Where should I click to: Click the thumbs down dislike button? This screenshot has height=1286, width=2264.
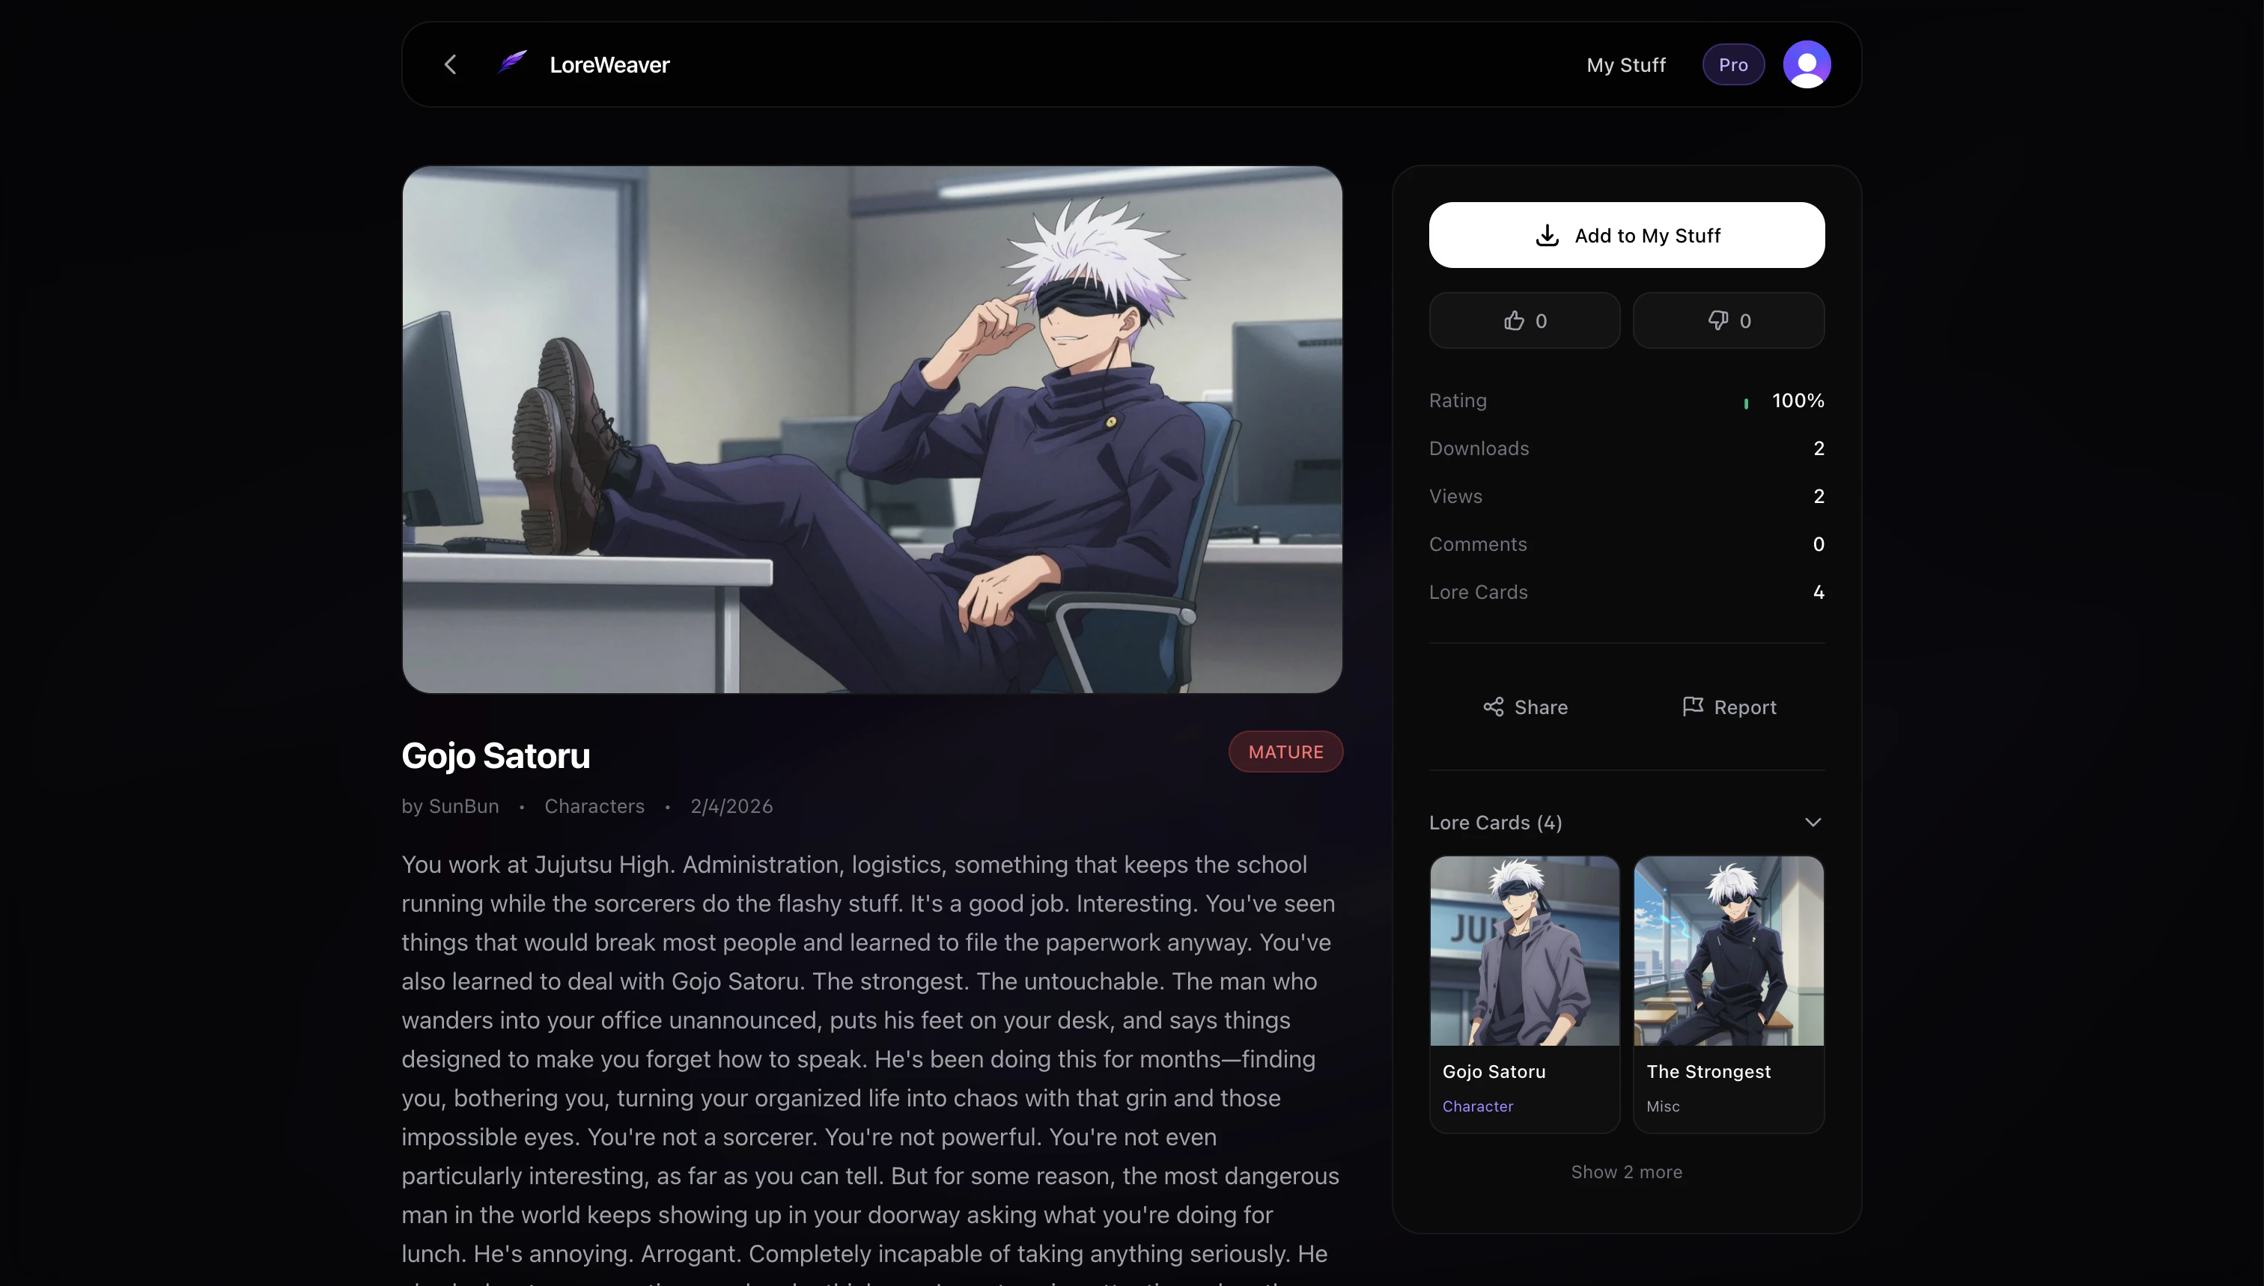coord(1728,320)
